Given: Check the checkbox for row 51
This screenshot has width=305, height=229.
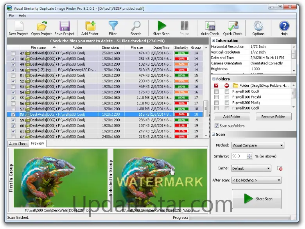Looking at the screenshot, I should 13,75.
